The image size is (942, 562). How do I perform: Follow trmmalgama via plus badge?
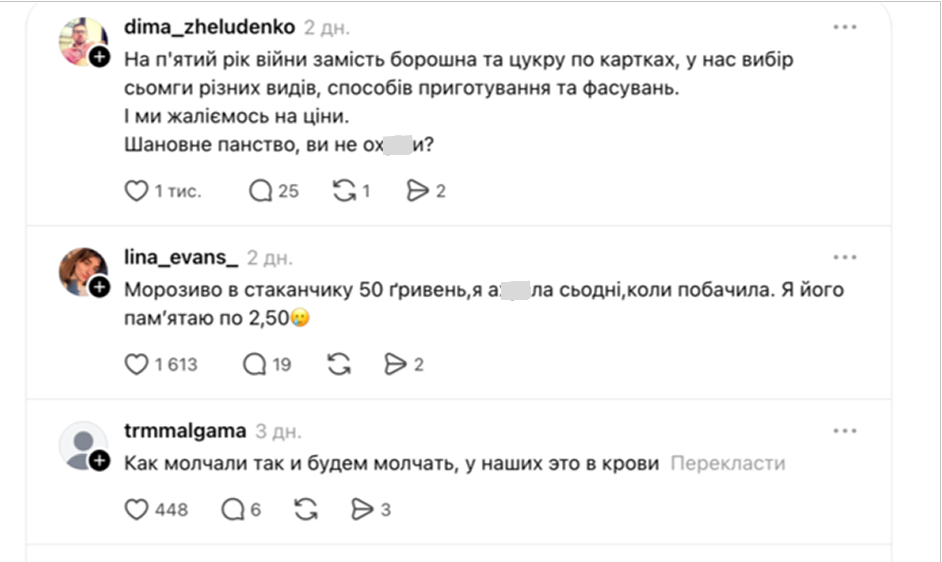(x=100, y=461)
